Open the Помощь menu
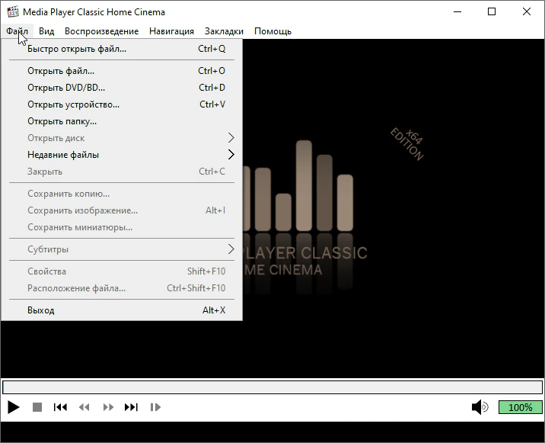 (x=272, y=31)
